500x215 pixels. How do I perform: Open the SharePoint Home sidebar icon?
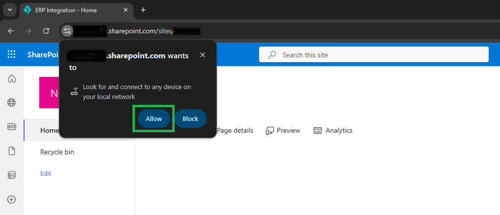11,78
